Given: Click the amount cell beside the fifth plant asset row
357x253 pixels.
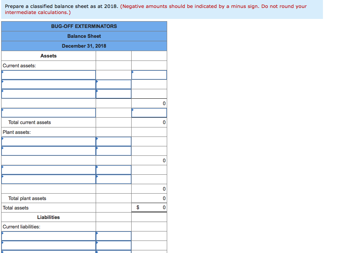Looking at the screenshot, I should click(x=113, y=179).
